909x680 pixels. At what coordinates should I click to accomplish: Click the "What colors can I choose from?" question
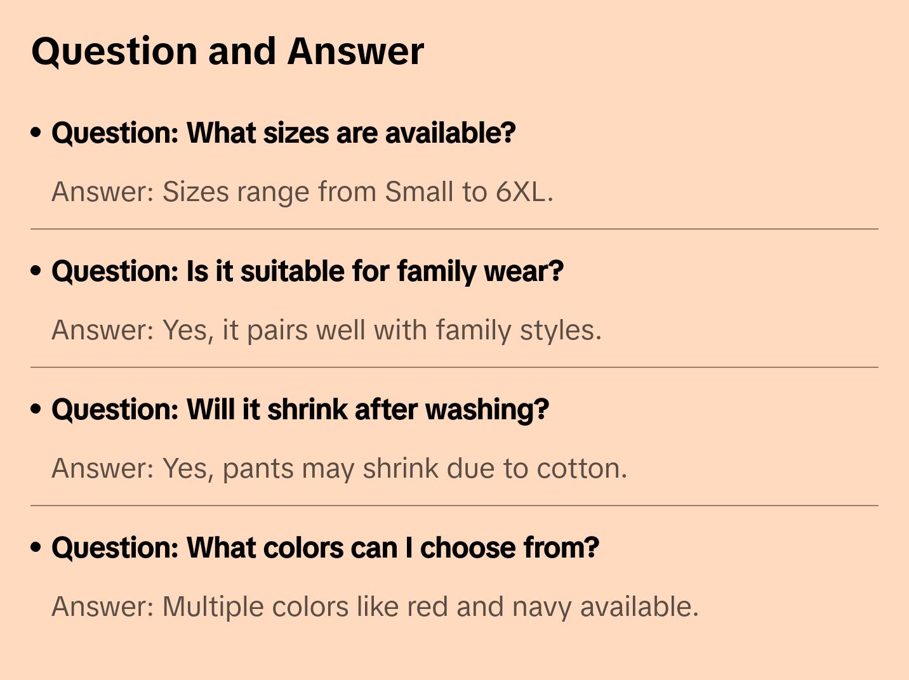[325, 548]
